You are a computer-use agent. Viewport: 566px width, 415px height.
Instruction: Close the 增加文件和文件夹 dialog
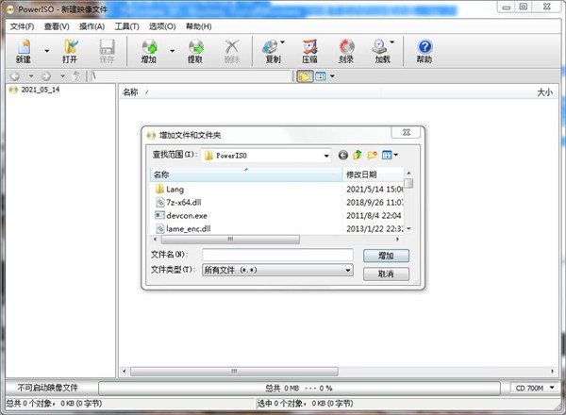pos(406,132)
